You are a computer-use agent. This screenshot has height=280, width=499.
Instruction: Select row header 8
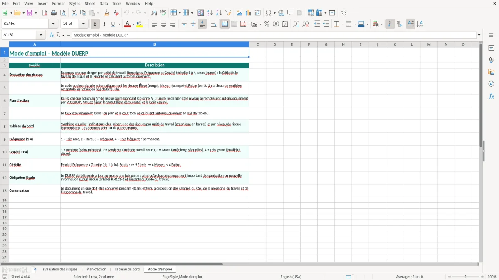(5, 126)
